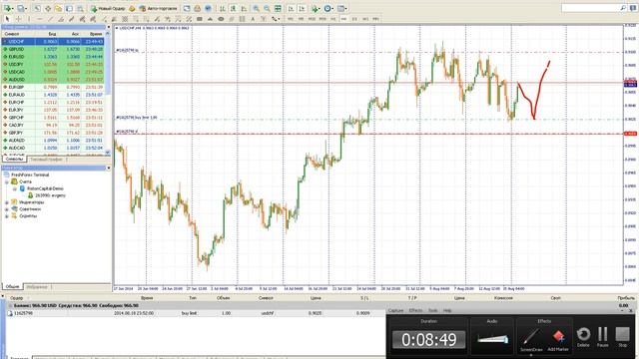The width and height of the screenshot is (639, 359).
Task: Pause the screen recording
Action: (x=603, y=337)
